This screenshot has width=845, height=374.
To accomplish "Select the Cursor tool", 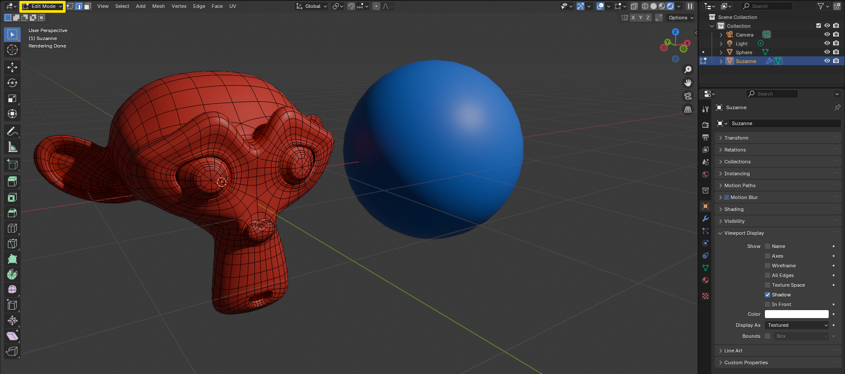I will tap(12, 50).
